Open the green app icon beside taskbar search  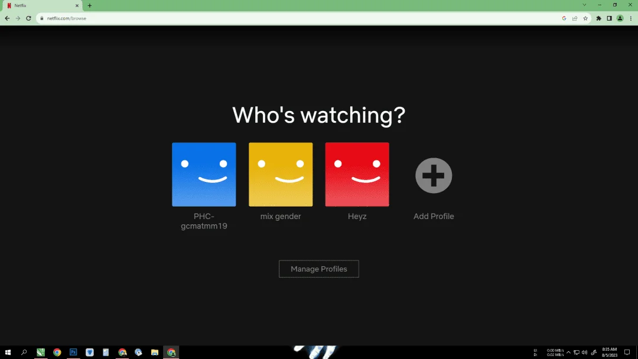point(41,352)
